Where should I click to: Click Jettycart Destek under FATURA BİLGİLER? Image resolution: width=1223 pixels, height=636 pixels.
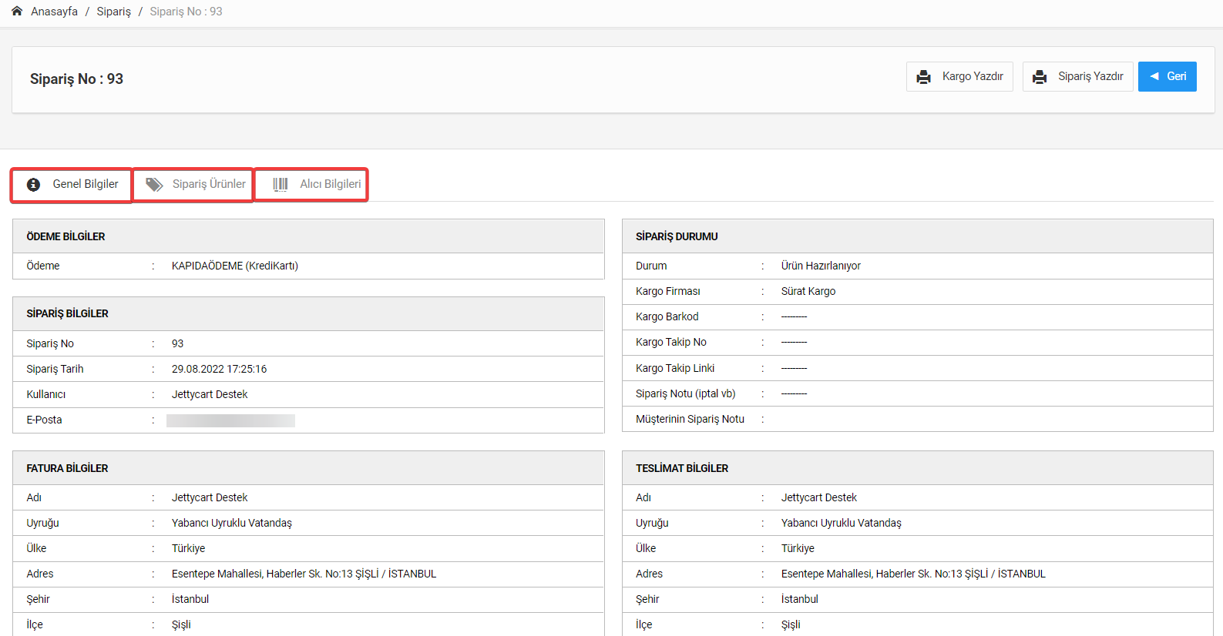pos(210,497)
